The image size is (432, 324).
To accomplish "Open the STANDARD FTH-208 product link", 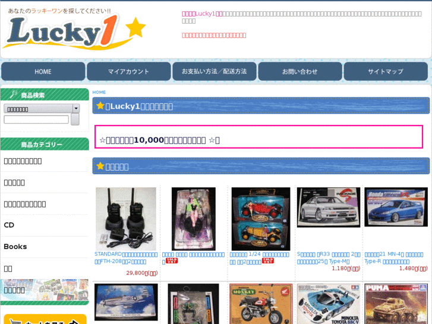I will [126, 258].
